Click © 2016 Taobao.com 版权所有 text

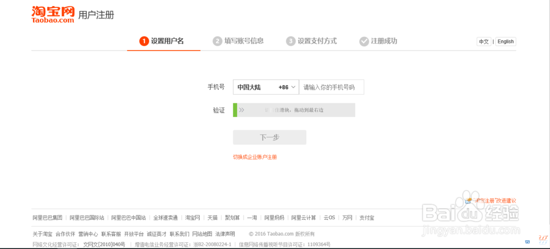click(282, 234)
